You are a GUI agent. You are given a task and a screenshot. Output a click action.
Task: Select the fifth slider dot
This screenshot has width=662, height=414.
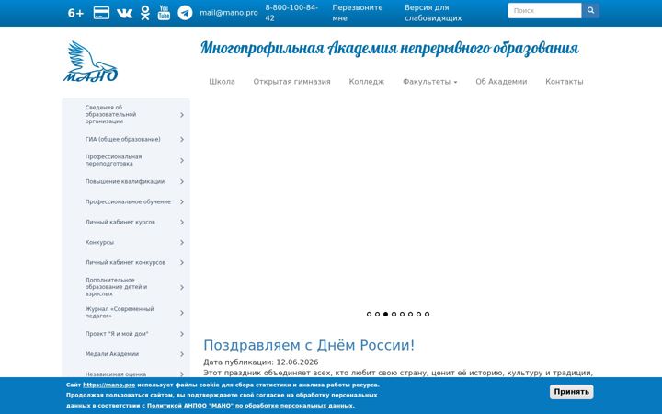point(403,314)
